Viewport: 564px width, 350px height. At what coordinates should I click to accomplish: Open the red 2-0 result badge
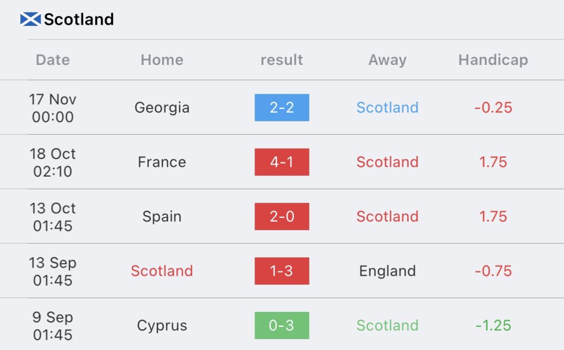[281, 216]
